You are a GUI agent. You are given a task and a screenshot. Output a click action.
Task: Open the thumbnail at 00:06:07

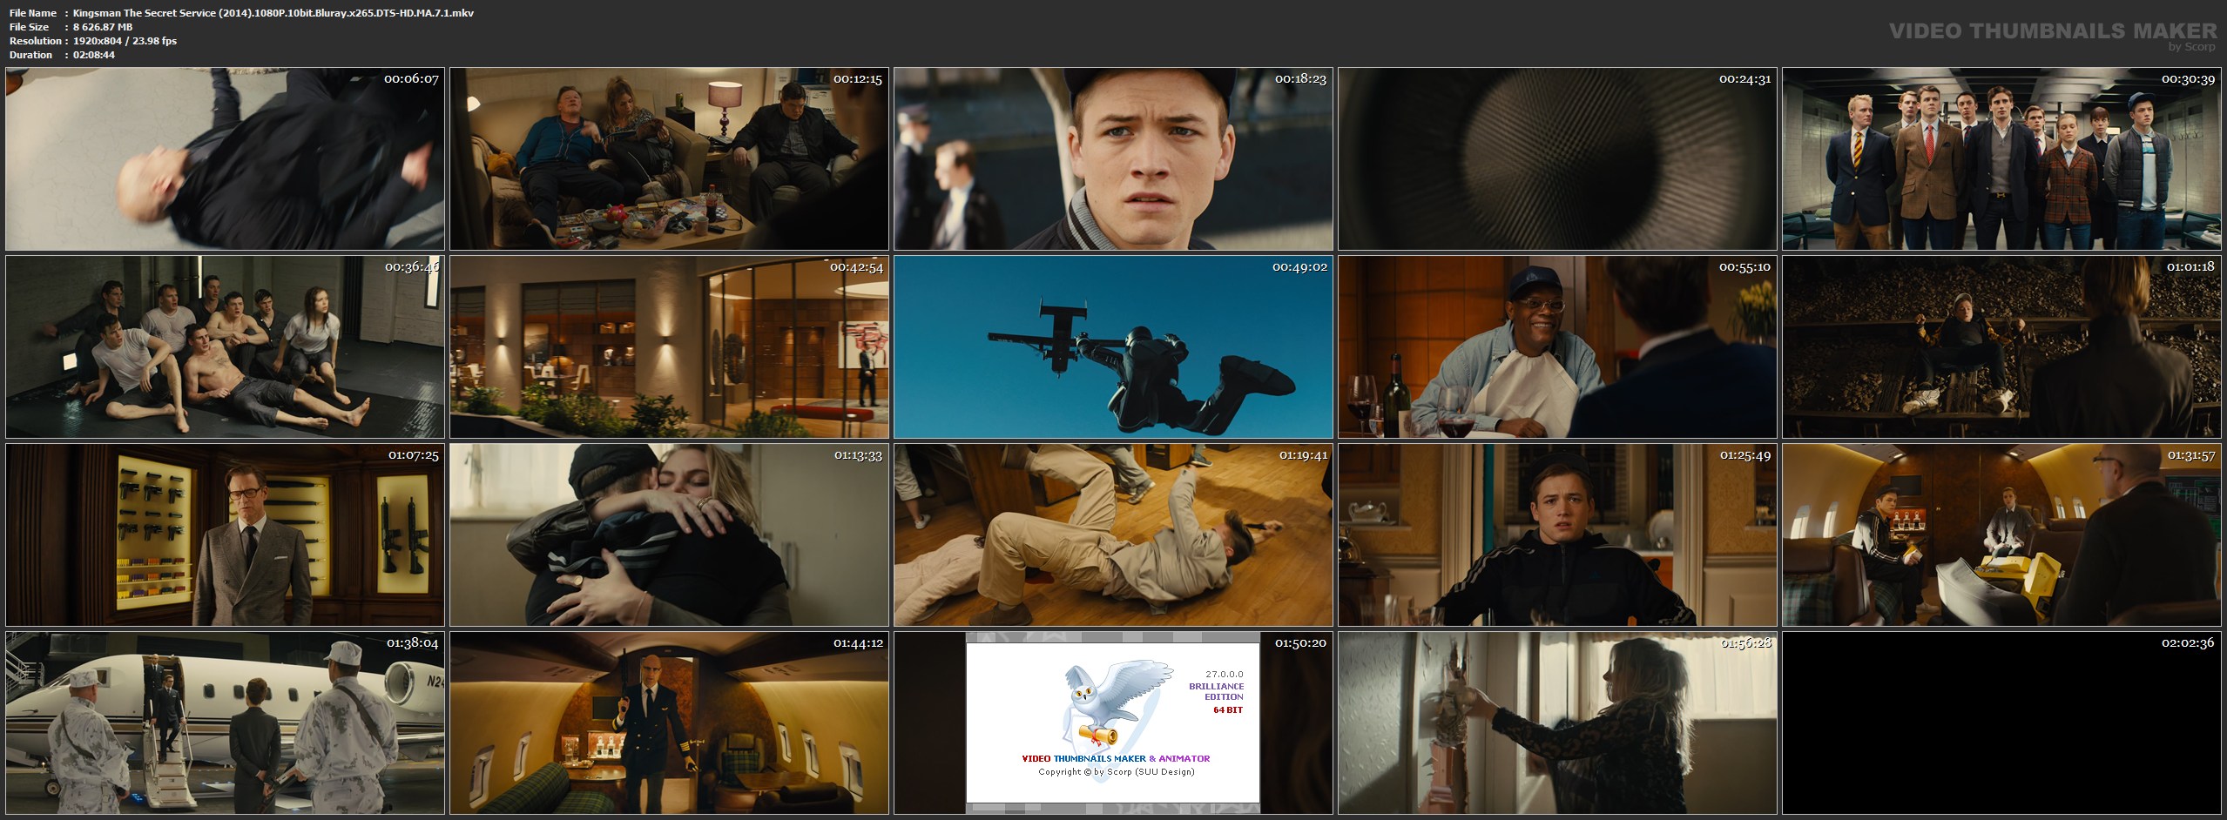225,159
